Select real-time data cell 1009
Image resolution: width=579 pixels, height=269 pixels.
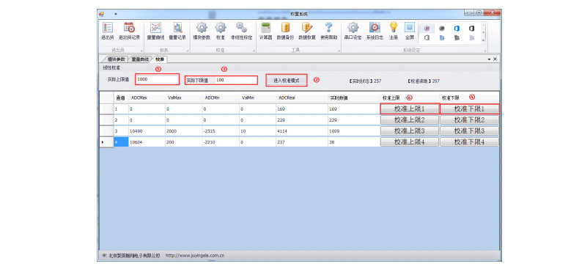pyautogui.click(x=354, y=130)
